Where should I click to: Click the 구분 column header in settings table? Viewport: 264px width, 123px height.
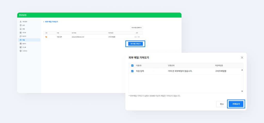pyautogui.click(x=46, y=33)
